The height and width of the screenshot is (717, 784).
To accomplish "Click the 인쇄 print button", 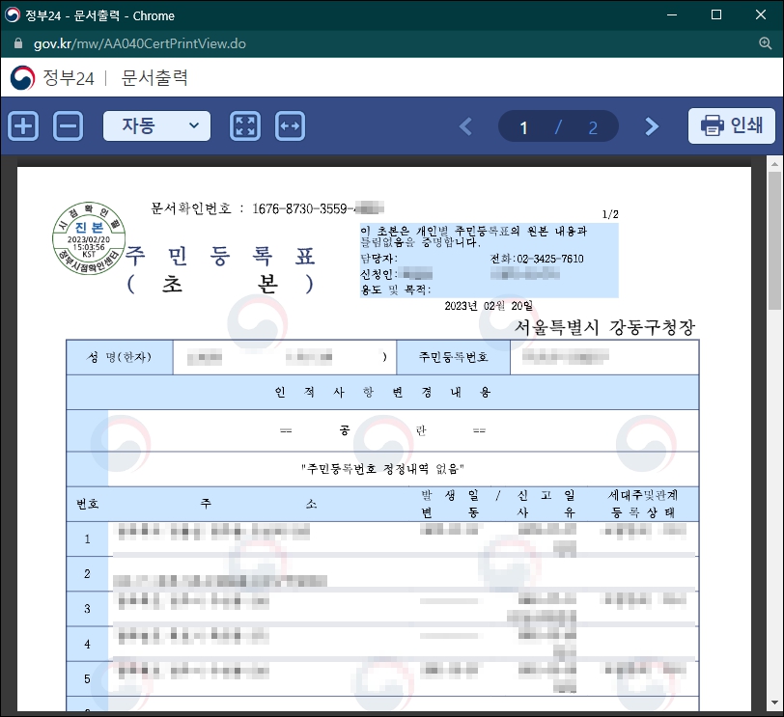I will tap(732, 125).
